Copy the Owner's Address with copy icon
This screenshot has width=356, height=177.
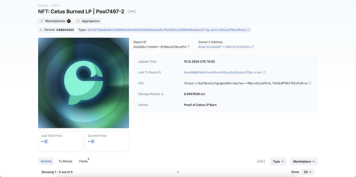[x=253, y=47]
